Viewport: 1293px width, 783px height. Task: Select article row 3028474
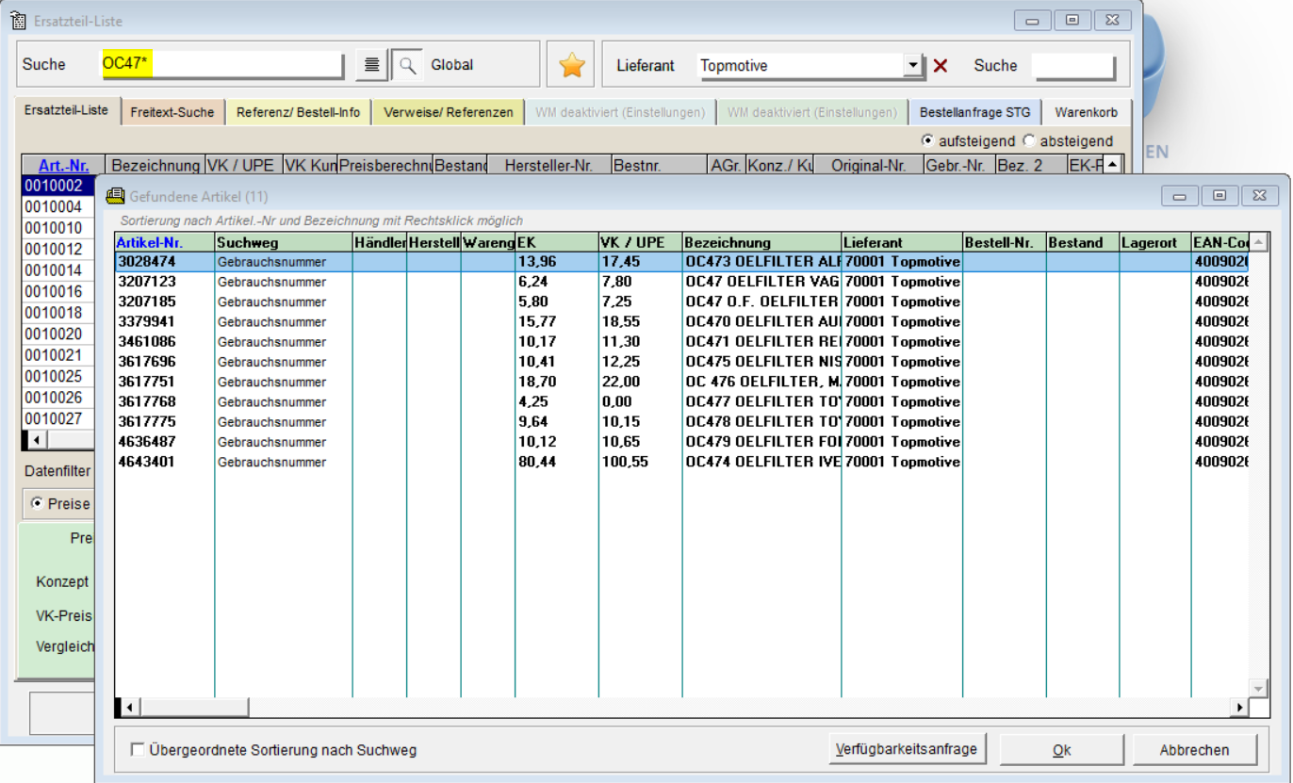pos(681,261)
